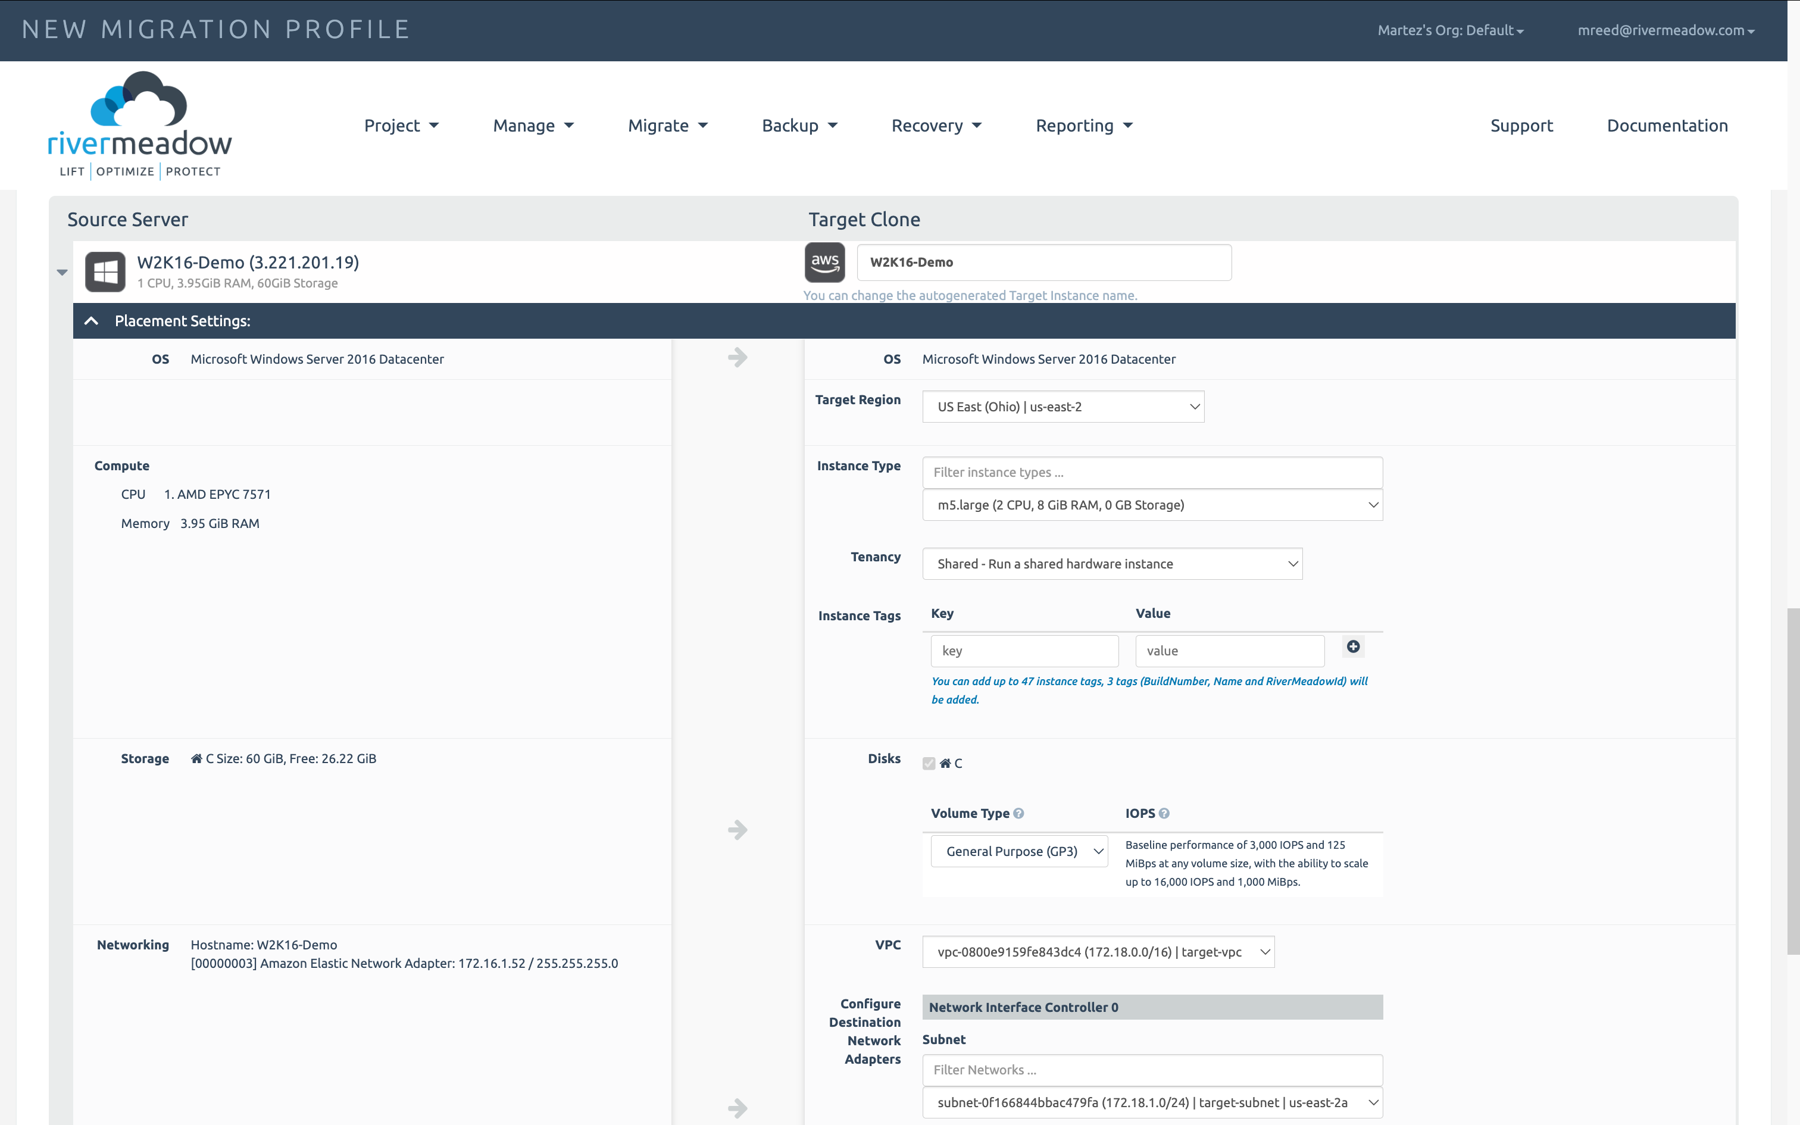Toggle the disk C checkbox

[x=928, y=762]
